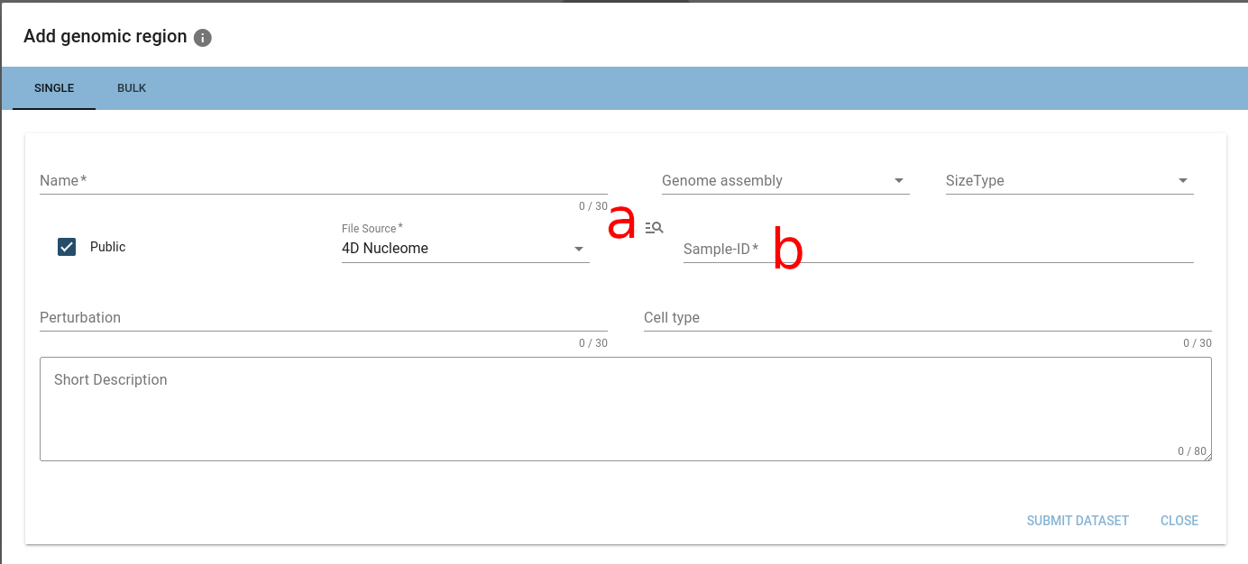The height and width of the screenshot is (564, 1248).
Task: Click the File Source dropdown arrow
Action: tap(578, 249)
